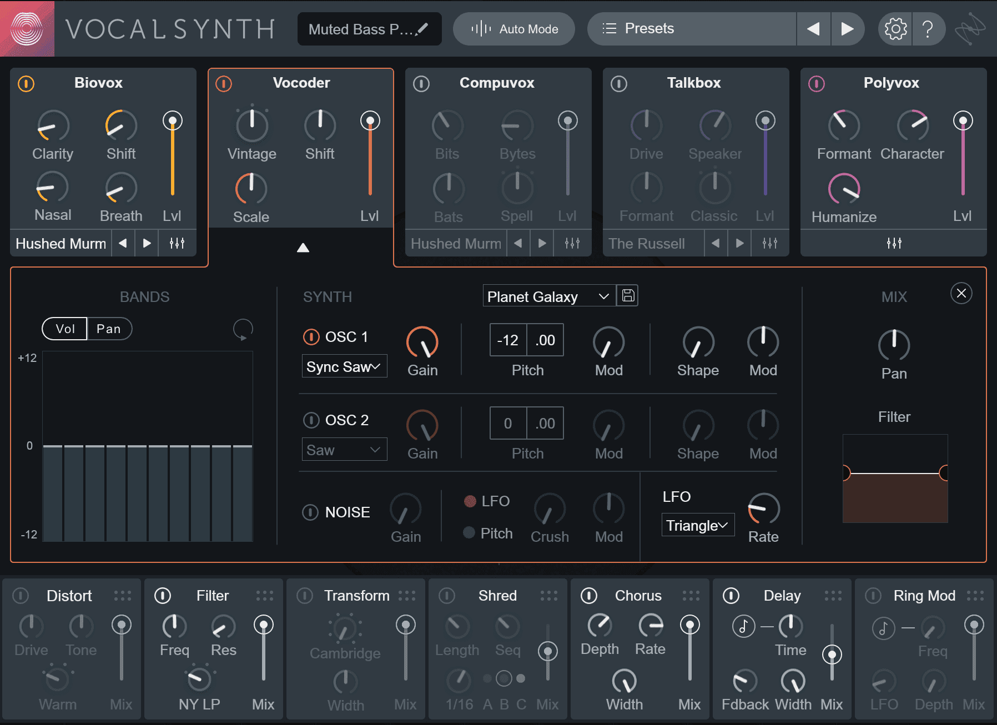Click the Chorus module reorder dots
Screen dimensions: 997x725
point(691,596)
